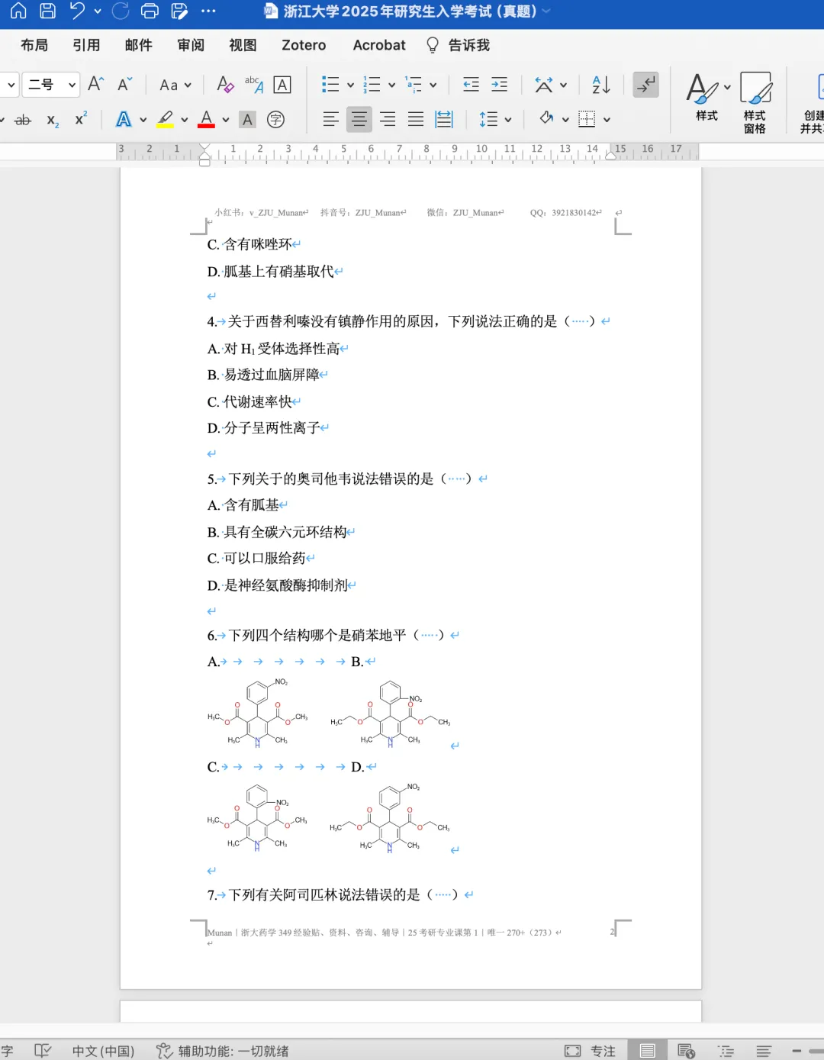Apply red font color

click(206, 119)
